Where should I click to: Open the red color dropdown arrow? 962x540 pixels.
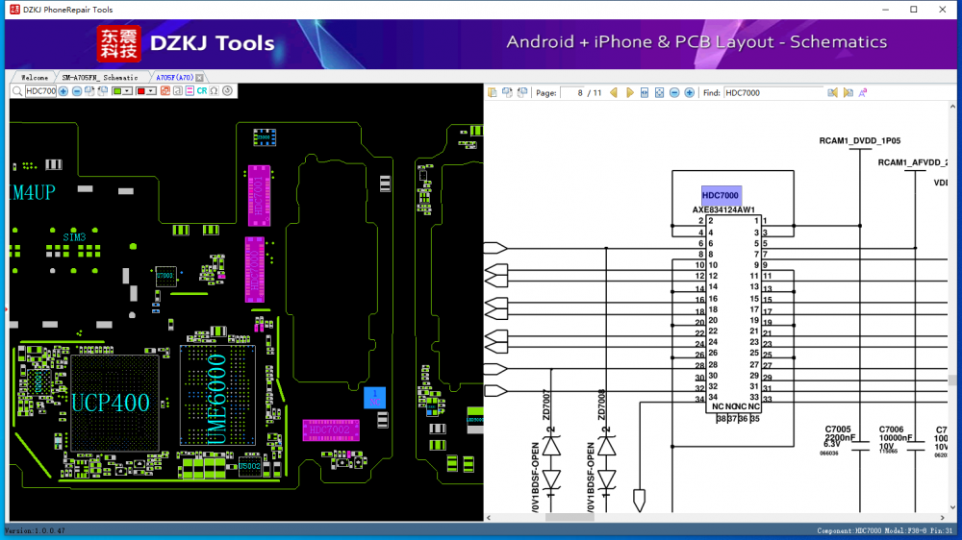[x=150, y=91]
